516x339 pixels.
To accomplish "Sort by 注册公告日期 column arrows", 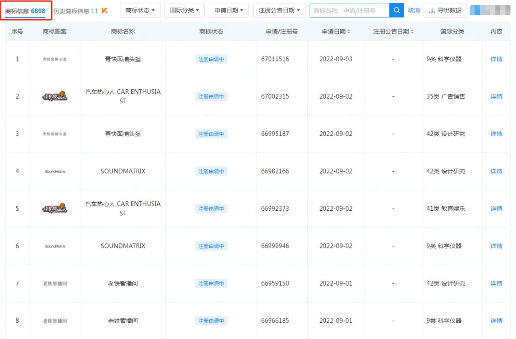I will click(412, 31).
